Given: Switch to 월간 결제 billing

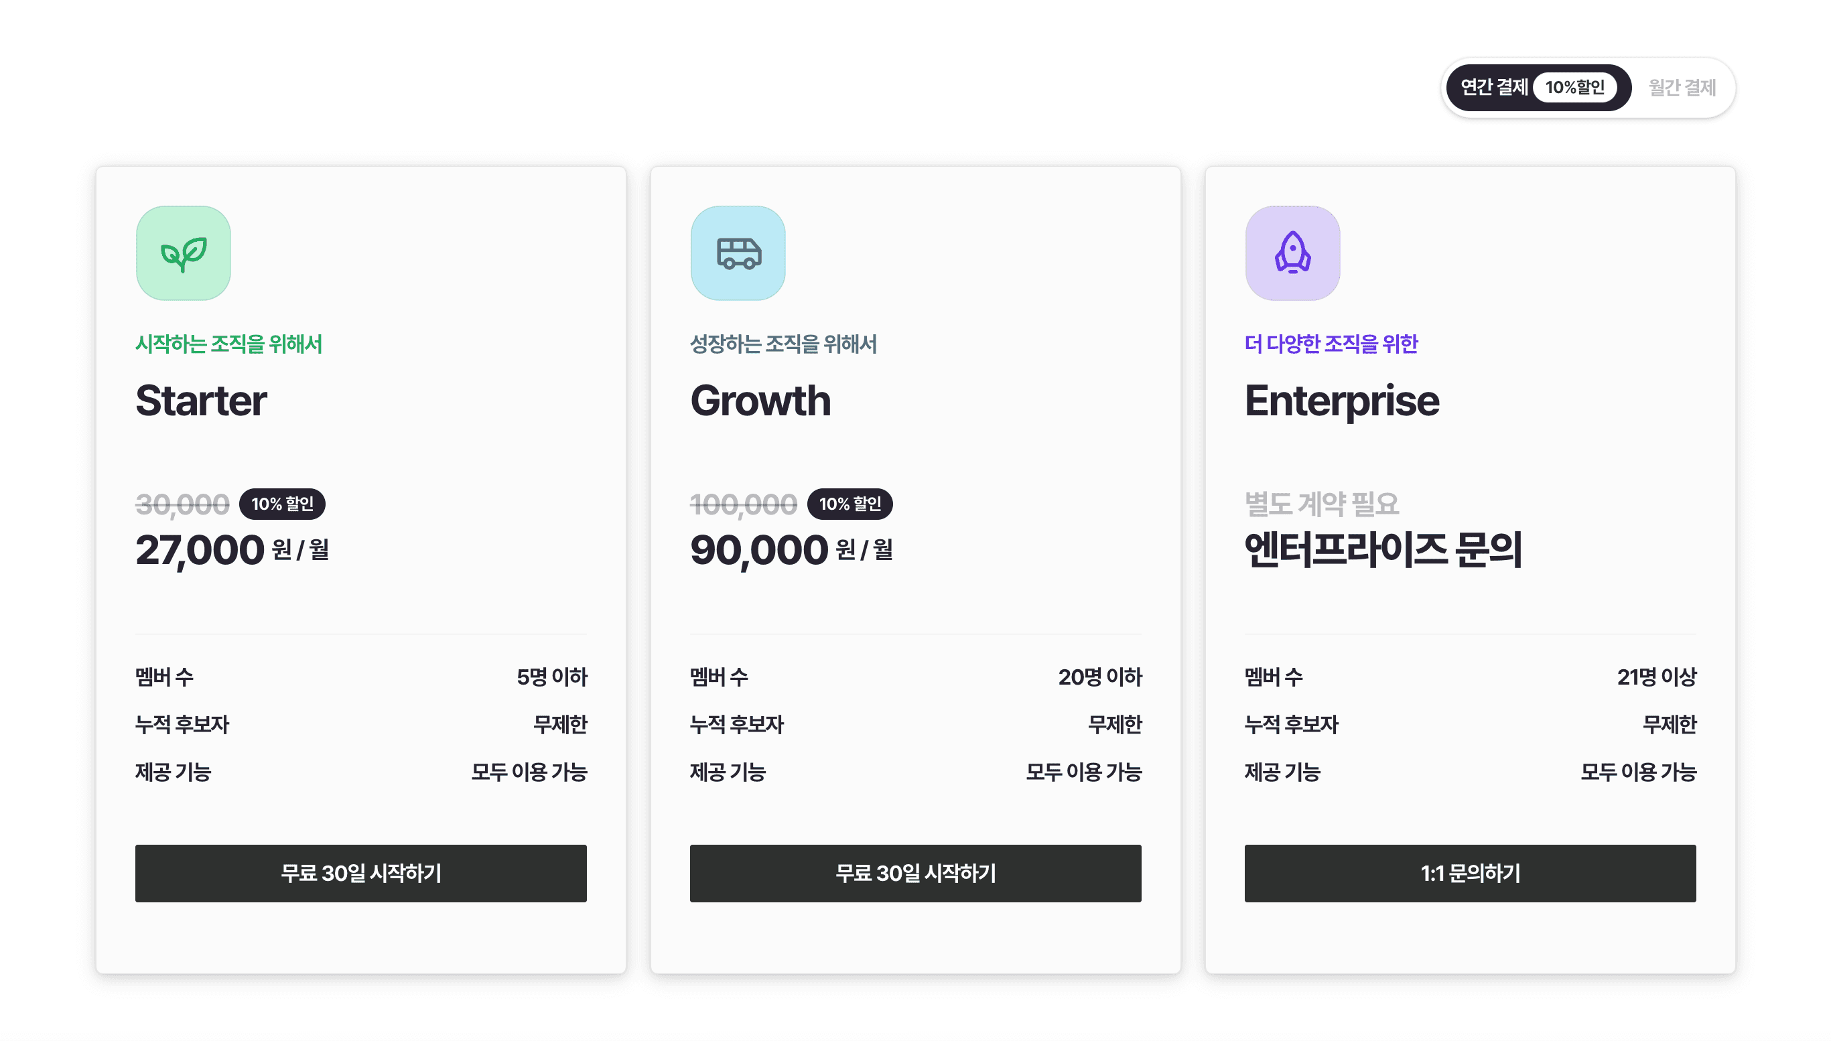Looking at the screenshot, I should (x=1681, y=87).
